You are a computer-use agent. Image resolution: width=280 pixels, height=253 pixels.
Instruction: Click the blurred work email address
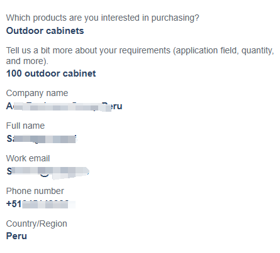click(48, 172)
